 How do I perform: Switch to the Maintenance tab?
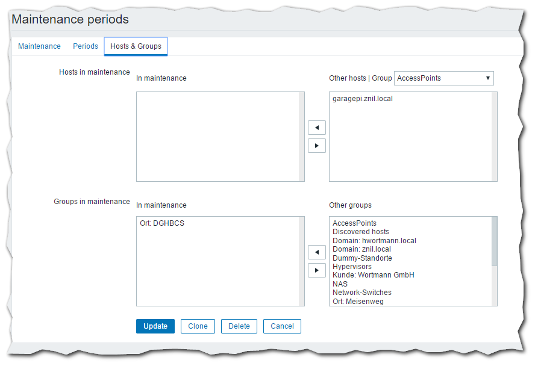[39, 46]
